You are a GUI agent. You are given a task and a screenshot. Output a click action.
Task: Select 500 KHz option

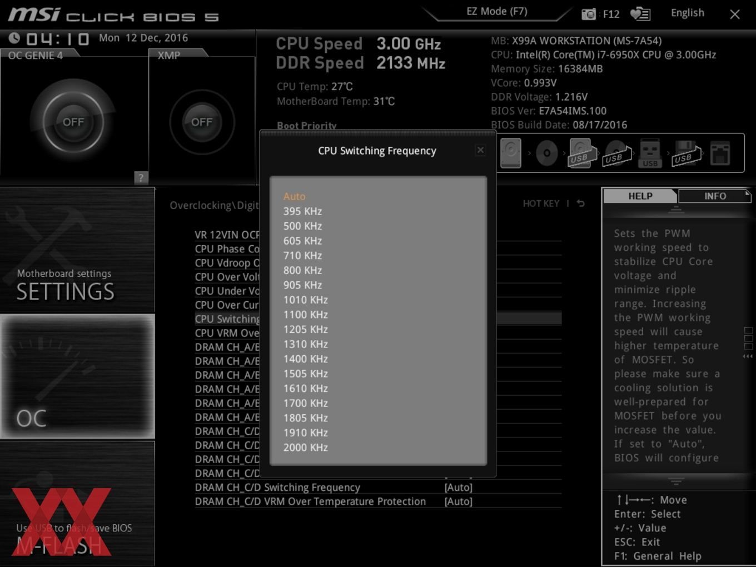[x=302, y=226]
